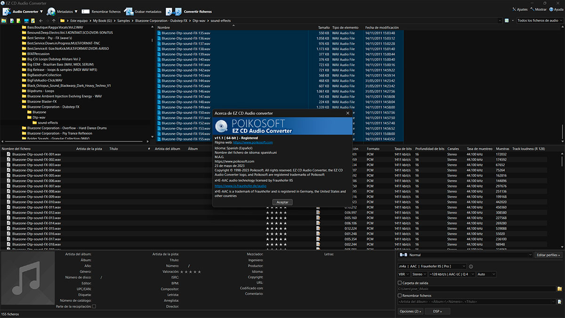Enable the 'Carpeta de salida' checkbox
Viewport: 565px width, 318px height.
[x=400, y=283]
